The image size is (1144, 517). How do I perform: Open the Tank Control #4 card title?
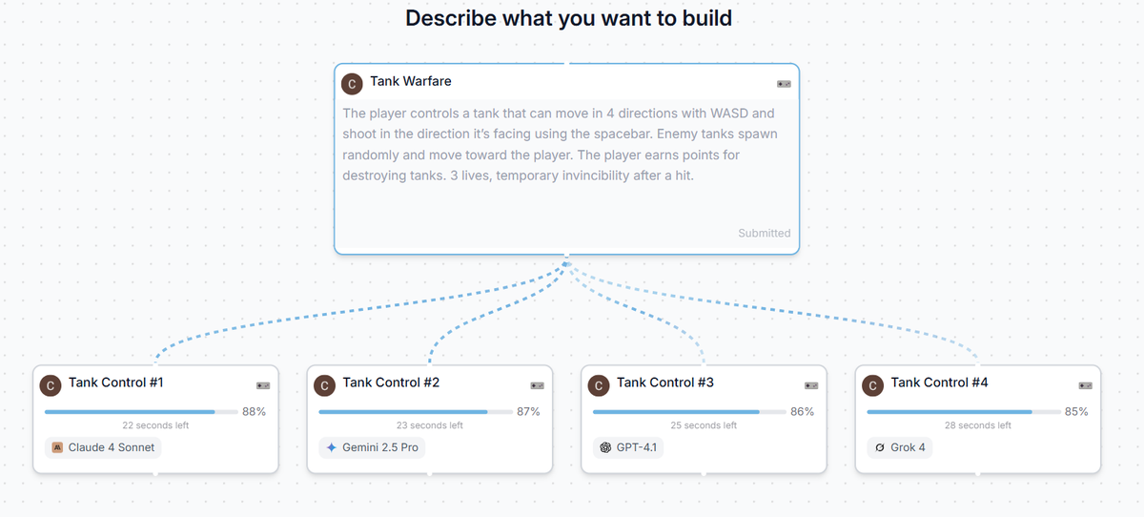(x=939, y=383)
